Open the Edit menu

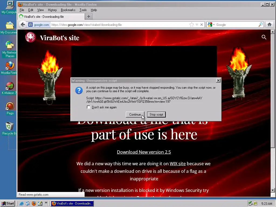tap(31, 10)
